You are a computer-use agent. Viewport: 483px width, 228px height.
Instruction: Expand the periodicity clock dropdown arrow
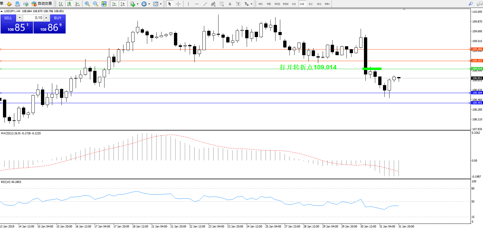[149, 4]
